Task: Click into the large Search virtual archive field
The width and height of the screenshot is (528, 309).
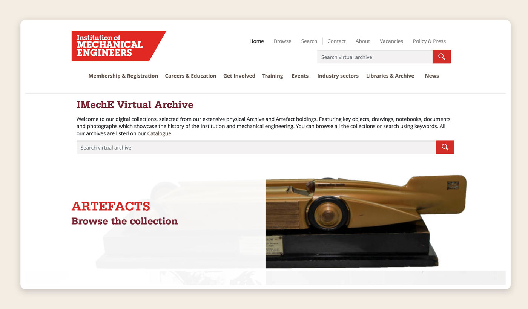Action: pos(256,148)
